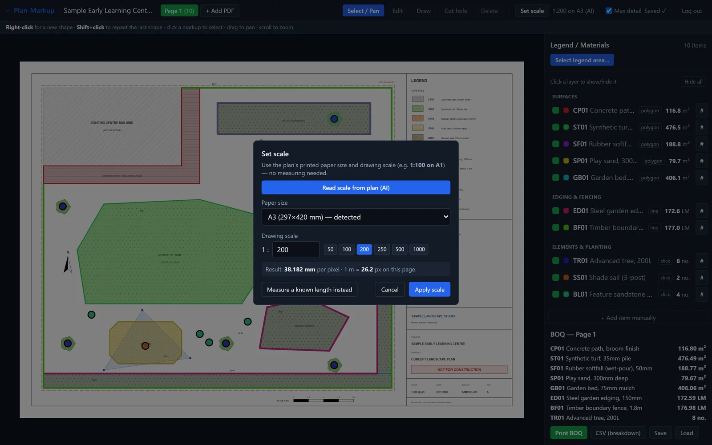Click the # button for SF01 Rubber softfall
The height and width of the screenshot is (445, 712).
tap(701, 144)
